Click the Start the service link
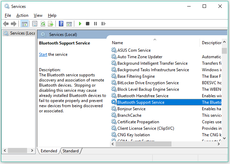This screenshot has height=164, width=230. [43, 54]
